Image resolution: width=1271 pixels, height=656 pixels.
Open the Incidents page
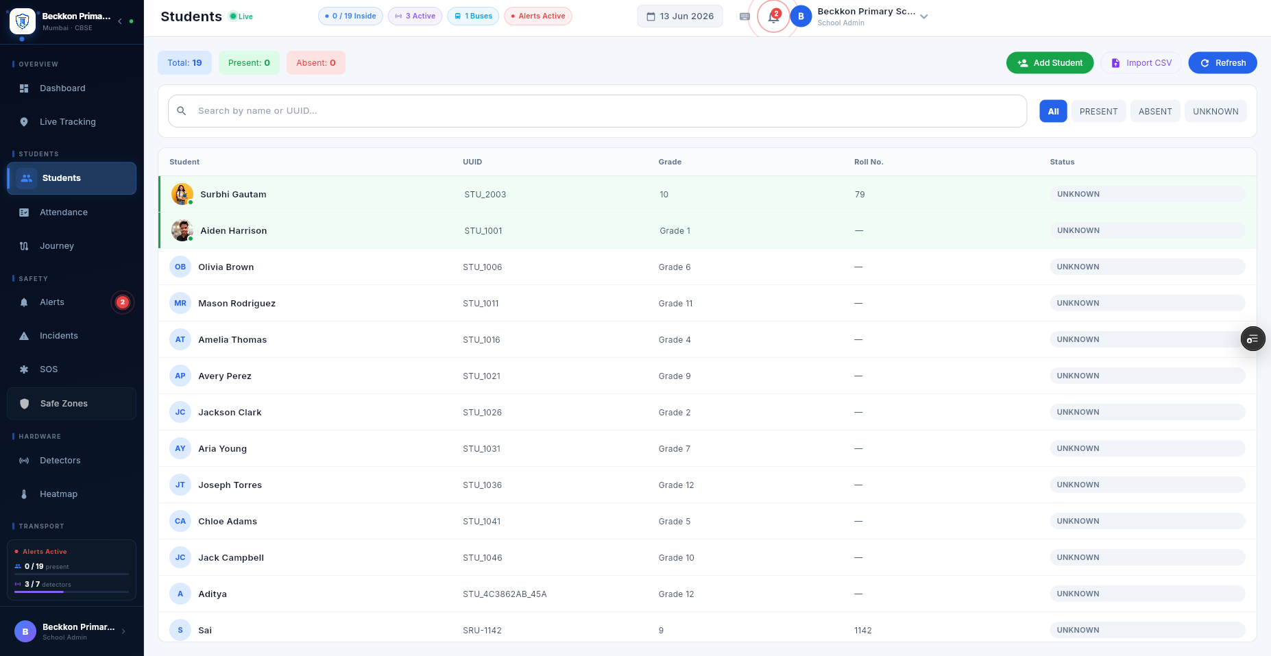point(71,336)
